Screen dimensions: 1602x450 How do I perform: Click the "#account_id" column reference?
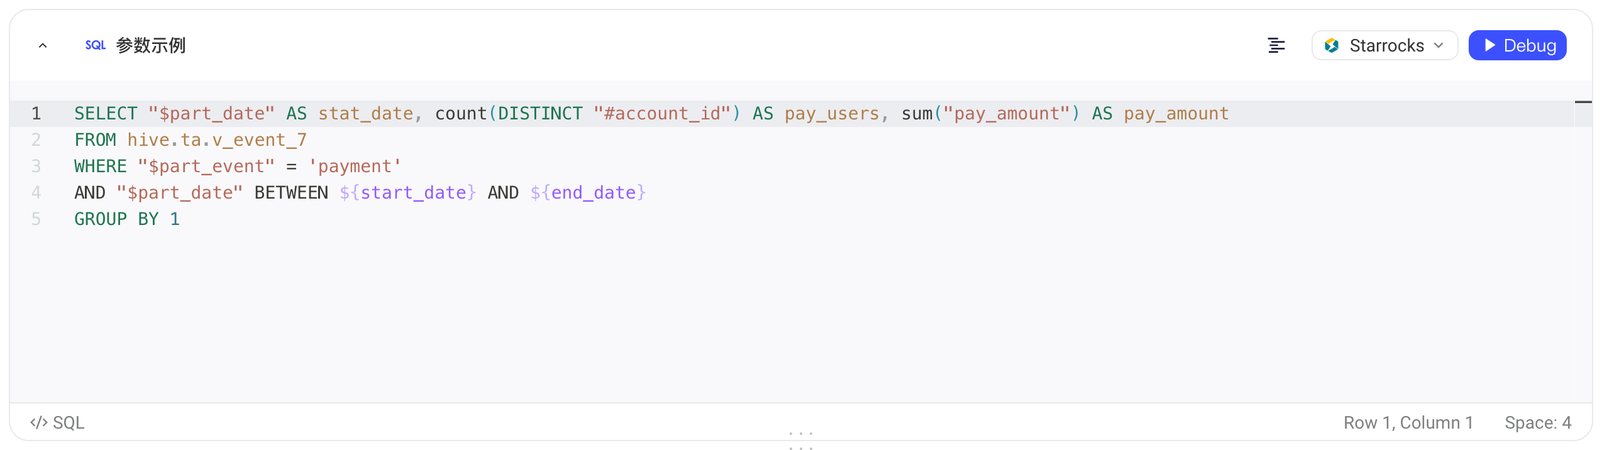click(662, 113)
